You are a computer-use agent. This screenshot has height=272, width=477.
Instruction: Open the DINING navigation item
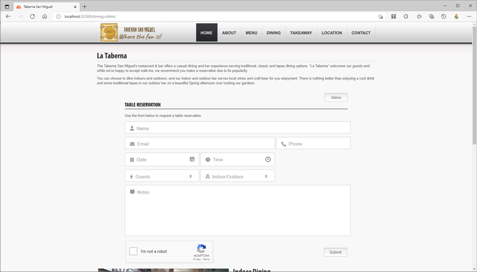pyautogui.click(x=273, y=32)
